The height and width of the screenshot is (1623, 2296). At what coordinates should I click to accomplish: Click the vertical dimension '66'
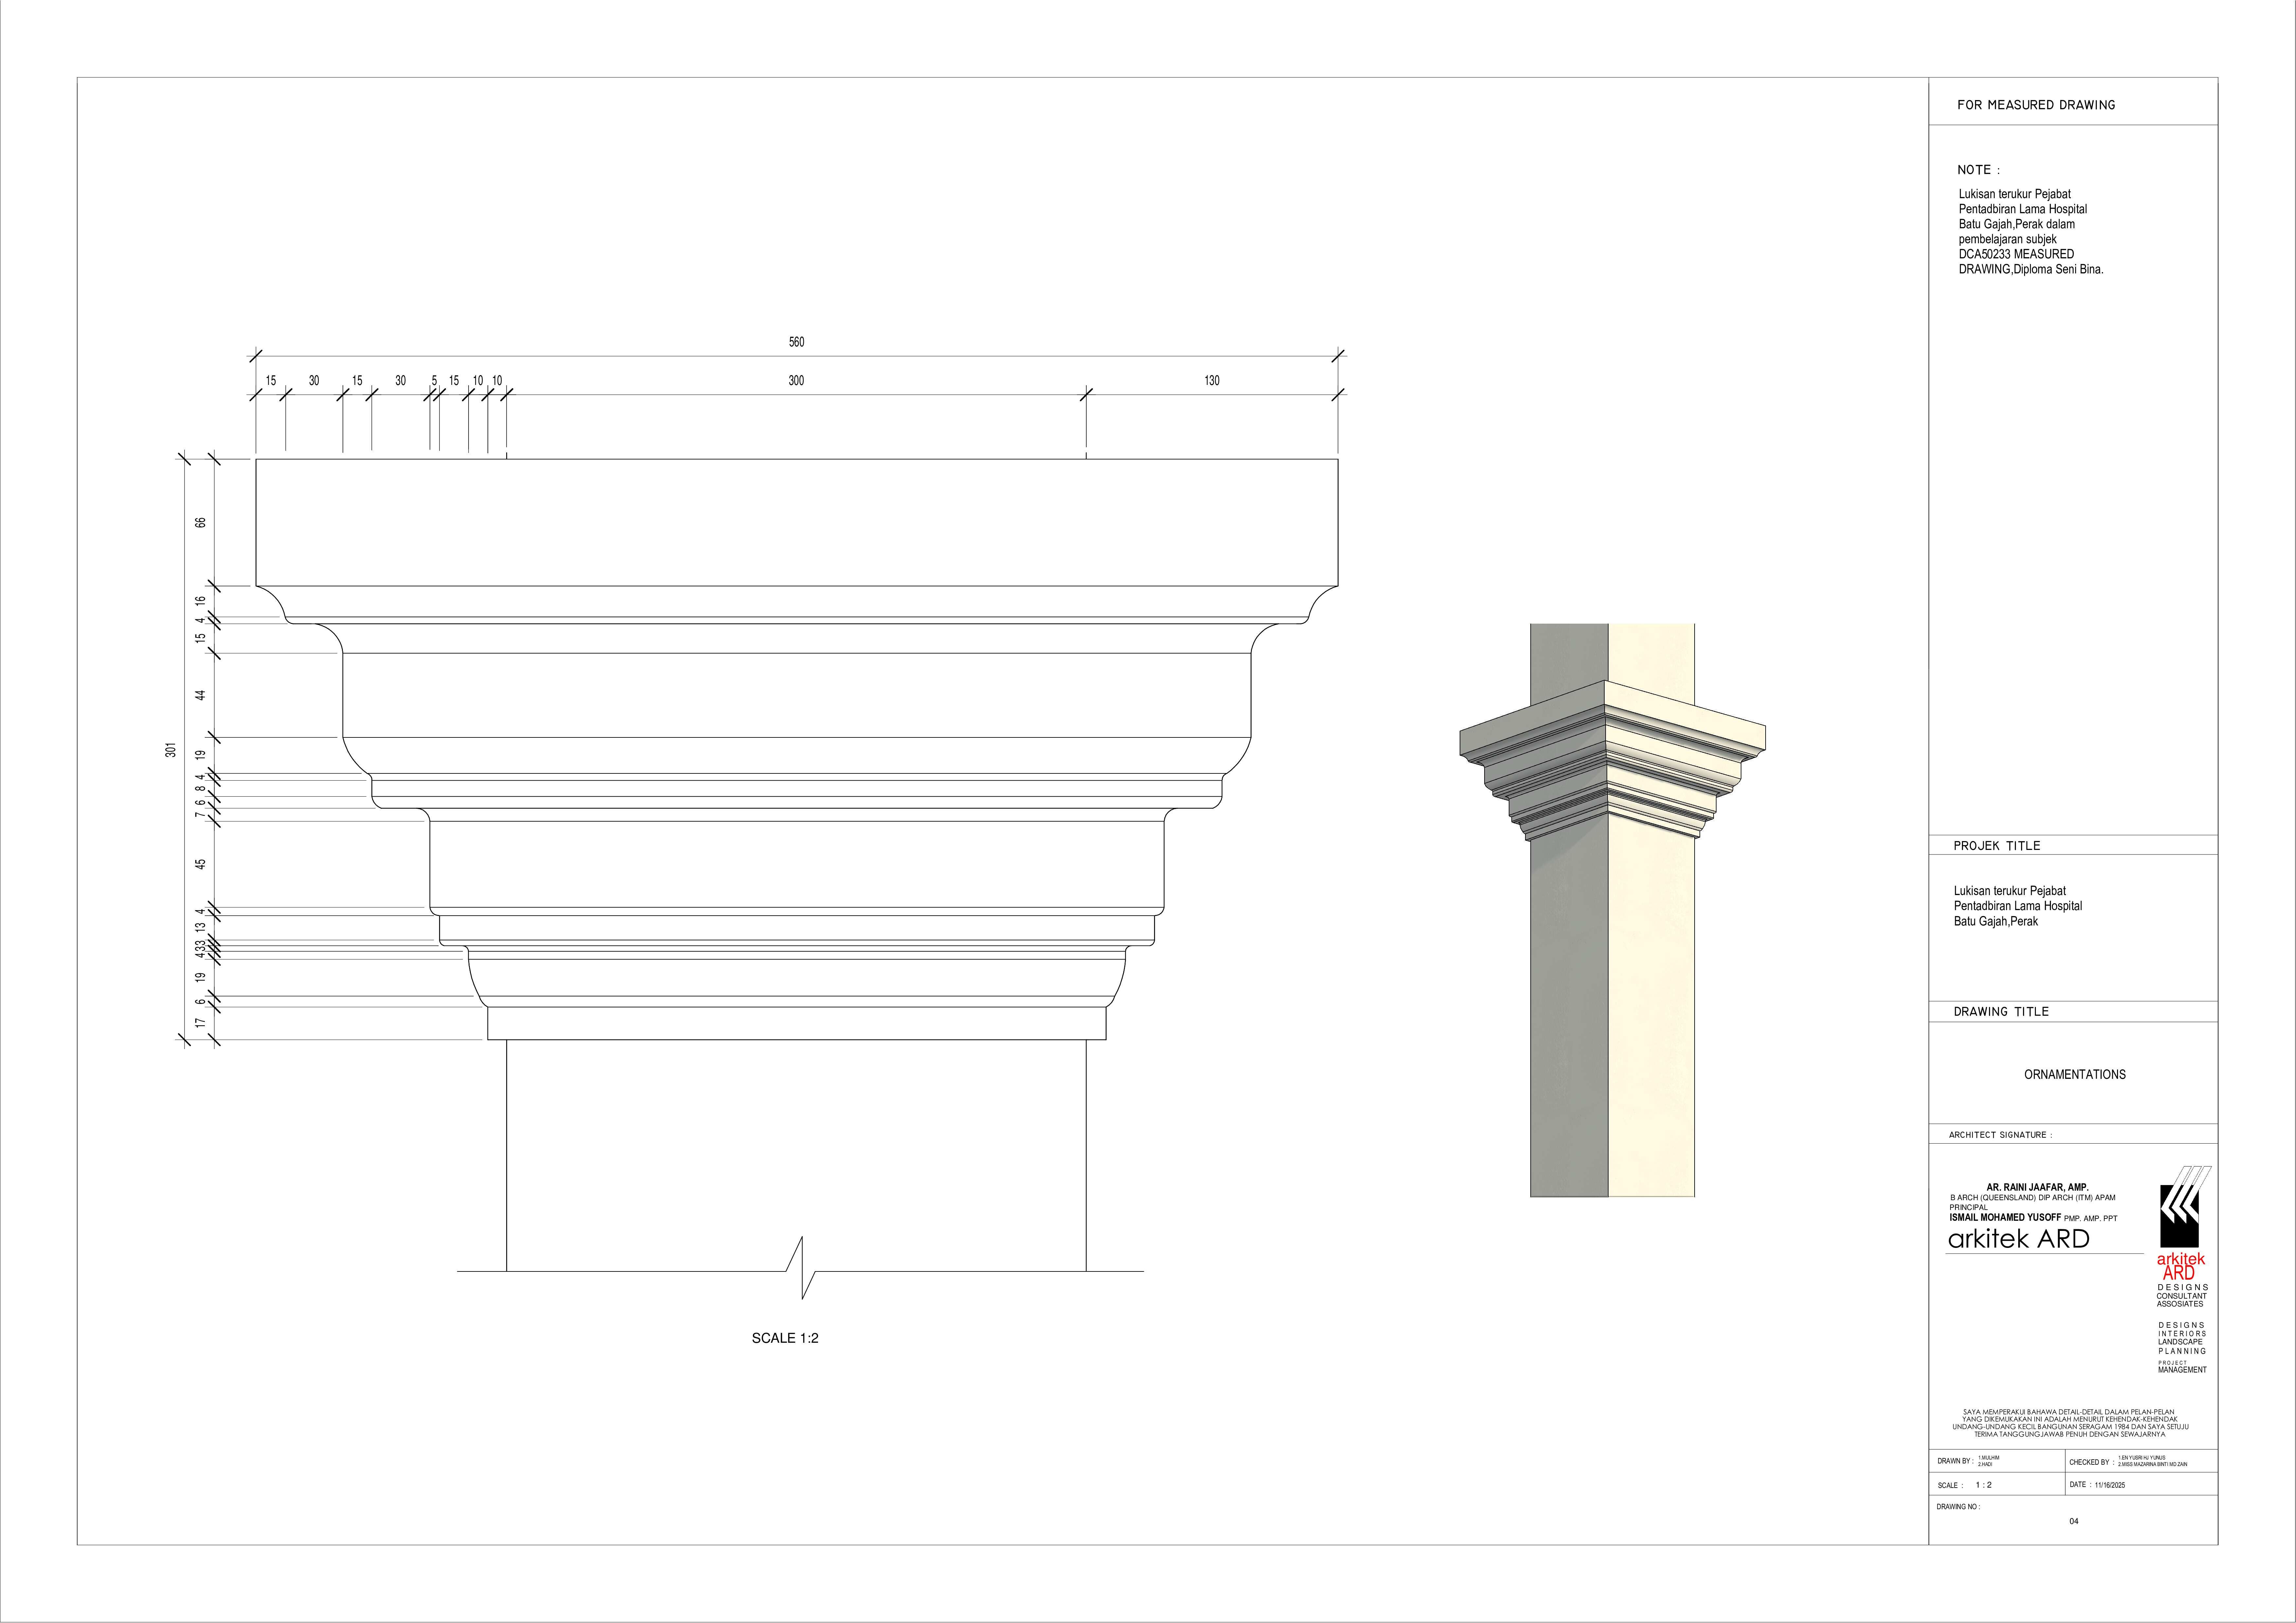click(x=200, y=523)
